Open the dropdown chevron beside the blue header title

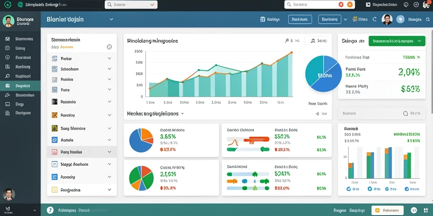[111, 19]
